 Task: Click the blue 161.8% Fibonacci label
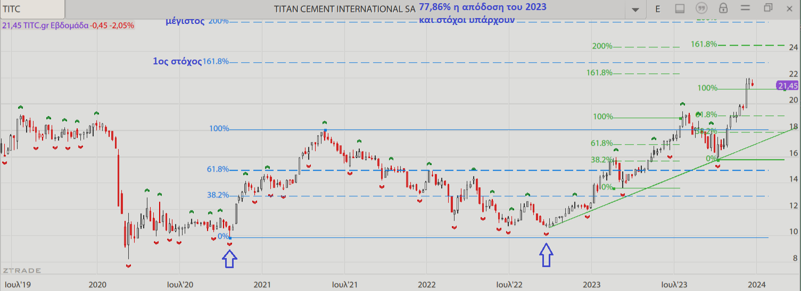[216, 61]
